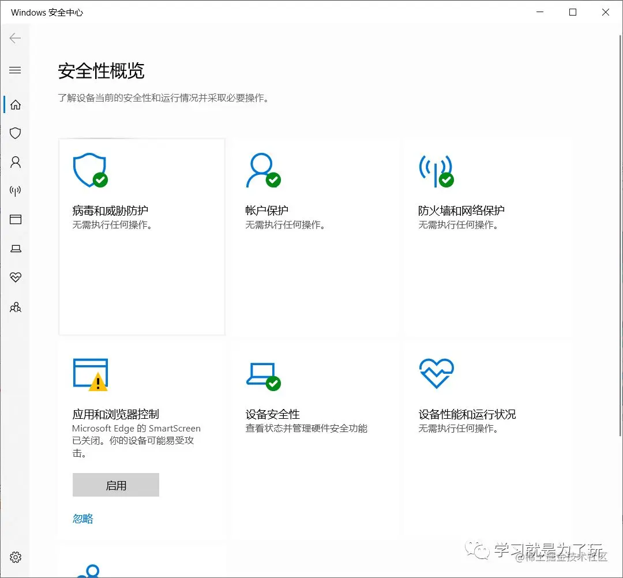Image resolution: width=623 pixels, height=578 pixels.
Task: Click the Device security laptop icon
Action: (15, 249)
